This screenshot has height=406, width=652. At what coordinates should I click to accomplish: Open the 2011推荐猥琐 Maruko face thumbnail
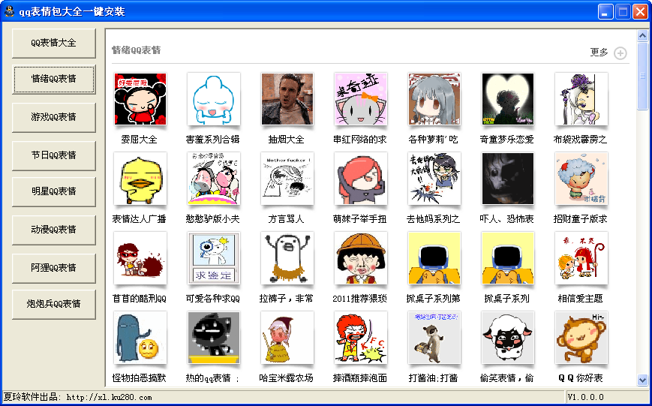[x=361, y=258]
